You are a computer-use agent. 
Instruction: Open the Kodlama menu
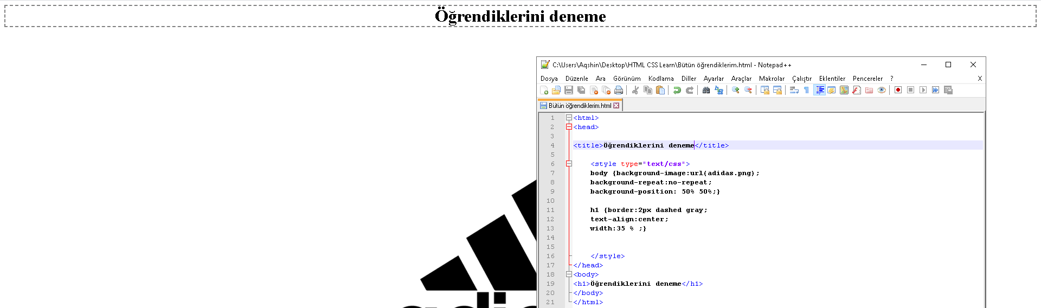point(661,79)
